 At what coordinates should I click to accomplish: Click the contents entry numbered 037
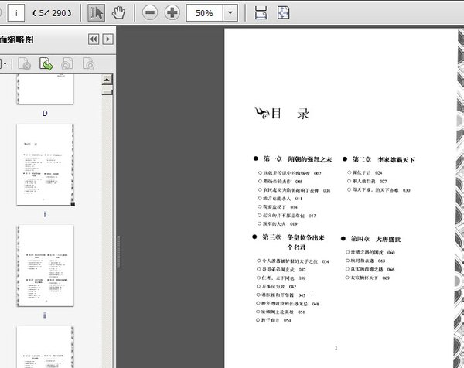[x=281, y=270]
